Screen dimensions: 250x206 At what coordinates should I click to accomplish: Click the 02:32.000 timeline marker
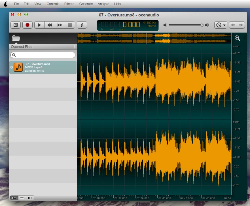[x=121, y=198]
